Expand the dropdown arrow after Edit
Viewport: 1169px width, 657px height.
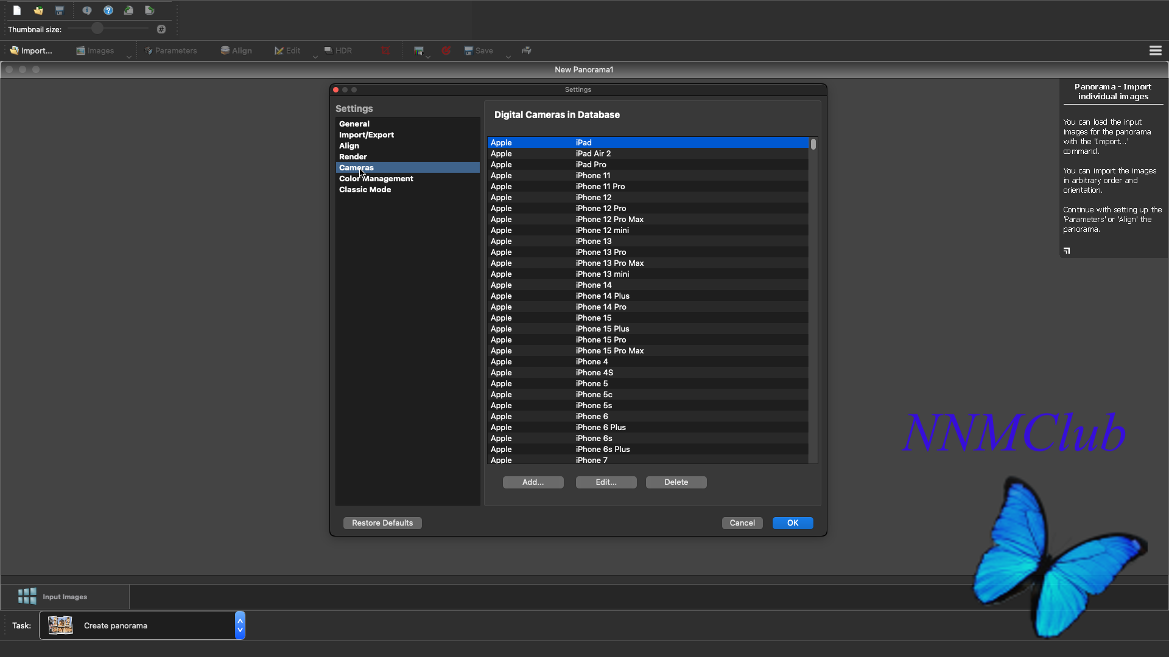315,57
